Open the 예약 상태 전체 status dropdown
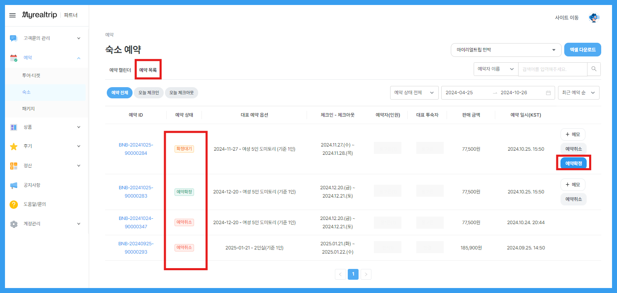The width and height of the screenshot is (617, 293). click(414, 93)
